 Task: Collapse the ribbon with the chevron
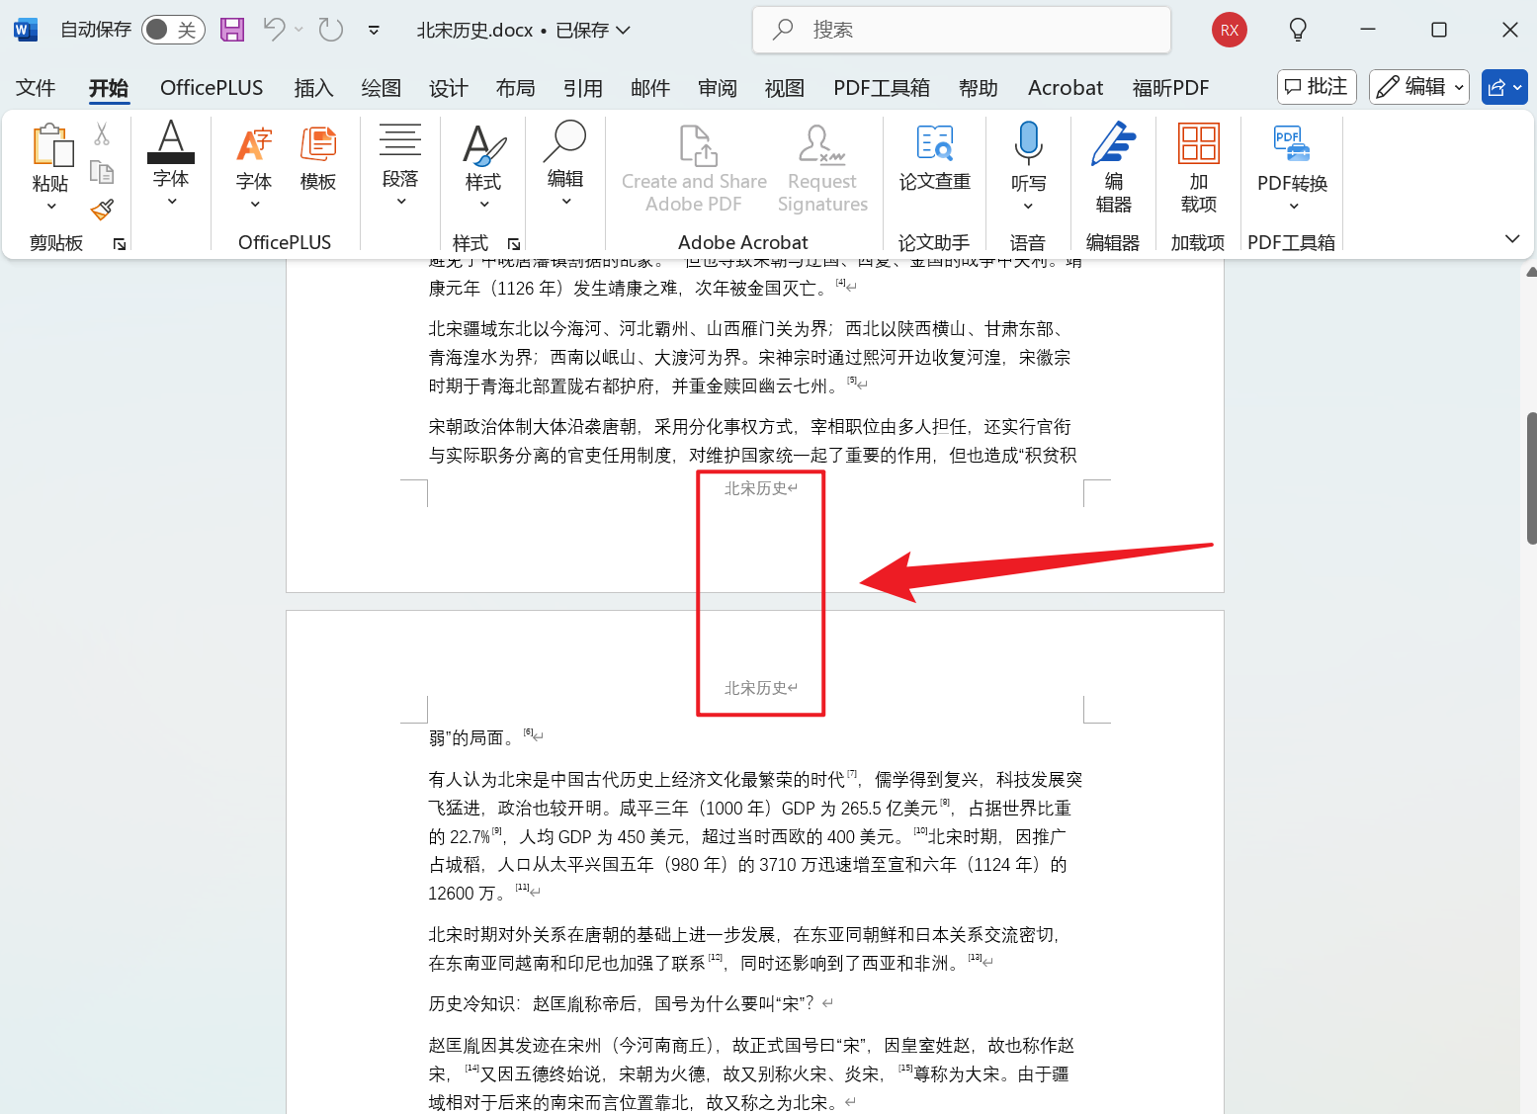tap(1511, 238)
